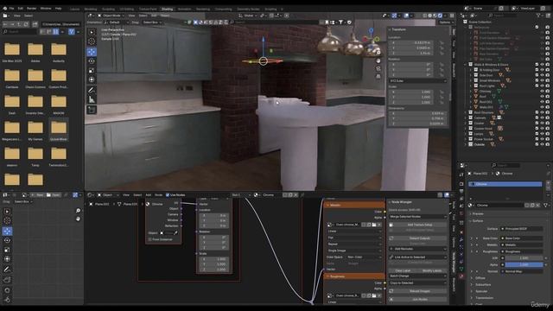Select the Move tool in lower-left editor
The height and width of the screenshot is (311, 553).
(x=7, y=231)
